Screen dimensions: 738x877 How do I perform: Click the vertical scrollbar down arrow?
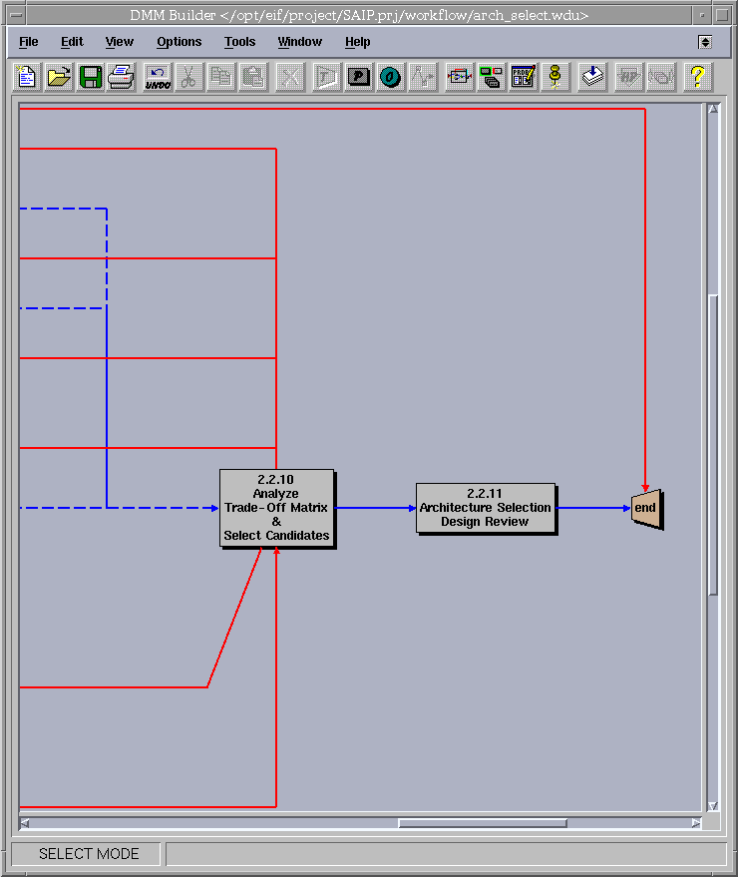[x=713, y=805]
